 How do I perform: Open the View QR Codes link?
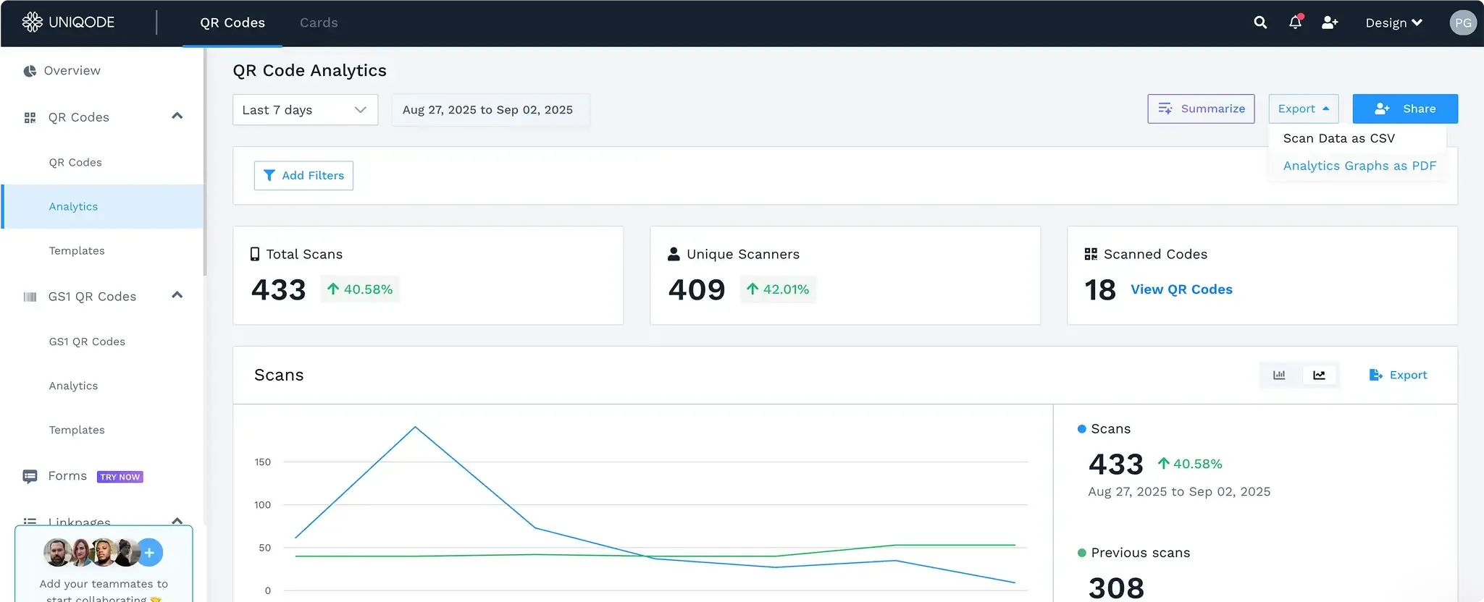pyautogui.click(x=1181, y=289)
